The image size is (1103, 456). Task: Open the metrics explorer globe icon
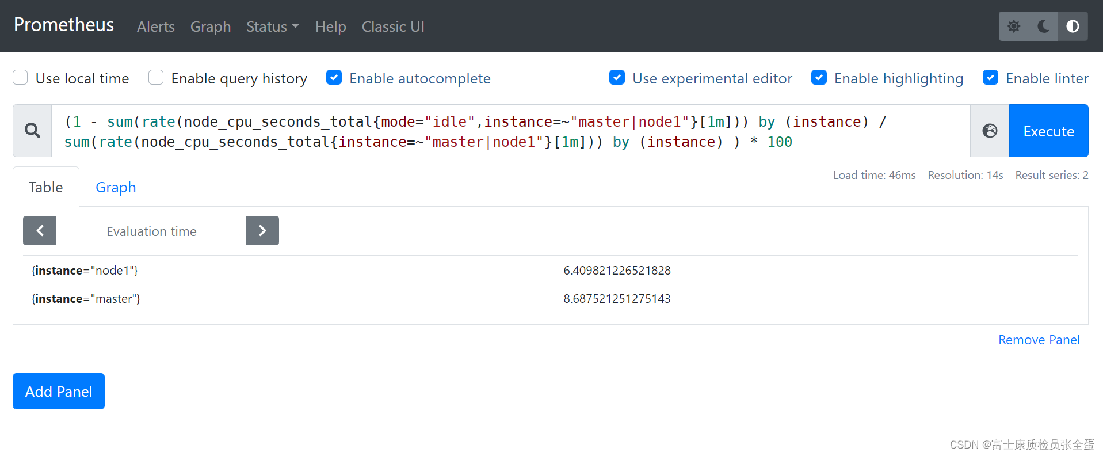click(x=990, y=131)
